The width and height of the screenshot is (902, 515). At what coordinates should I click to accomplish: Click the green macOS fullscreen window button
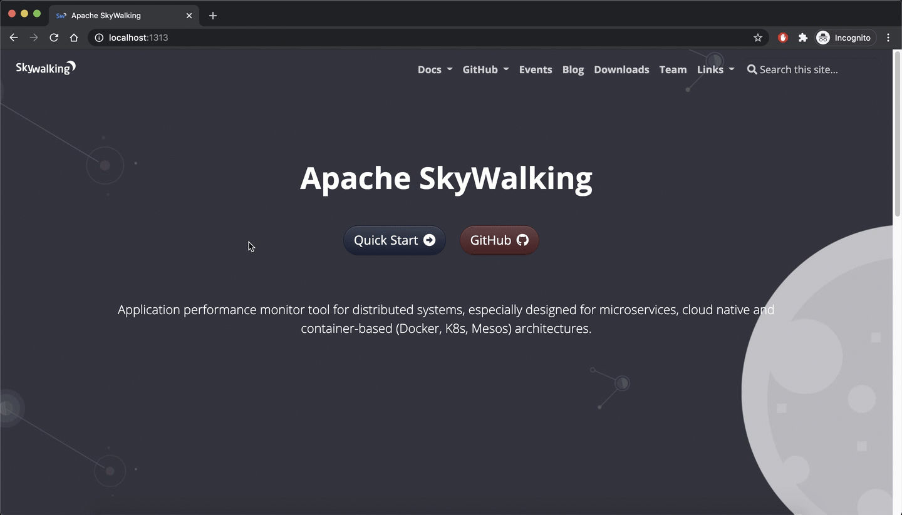tap(37, 14)
